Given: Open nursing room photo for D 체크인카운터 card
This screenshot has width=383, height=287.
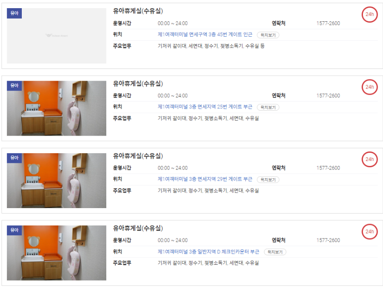Looking at the screenshot, I should click(56, 253).
